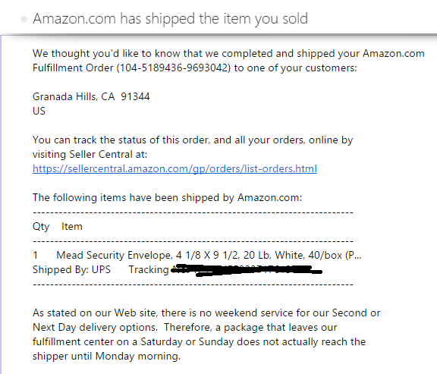
Task: Click the 'We thought you'd like to know' sentence
Action: coord(228,61)
